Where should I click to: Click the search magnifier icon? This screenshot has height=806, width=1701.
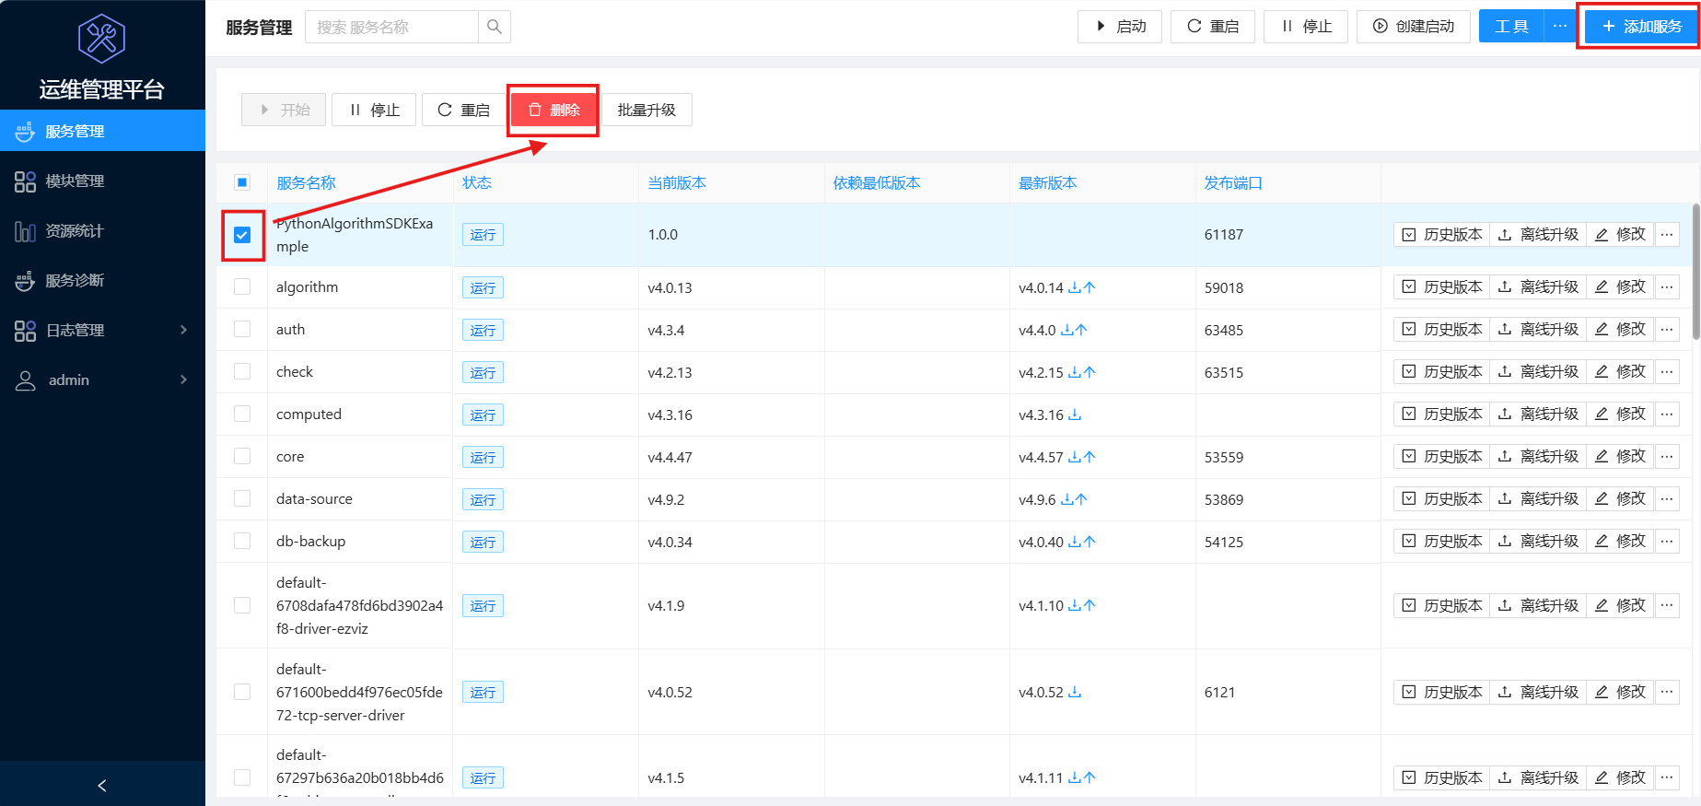point(495,27)
